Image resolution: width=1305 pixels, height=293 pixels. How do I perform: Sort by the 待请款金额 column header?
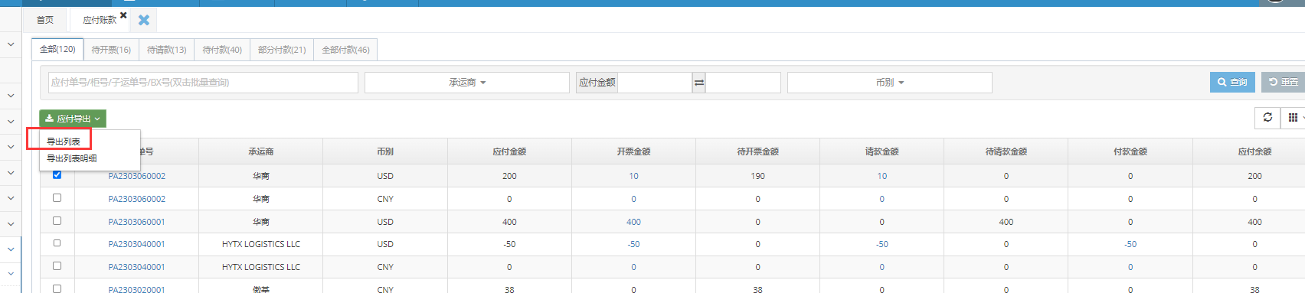tap(1006, 151)
